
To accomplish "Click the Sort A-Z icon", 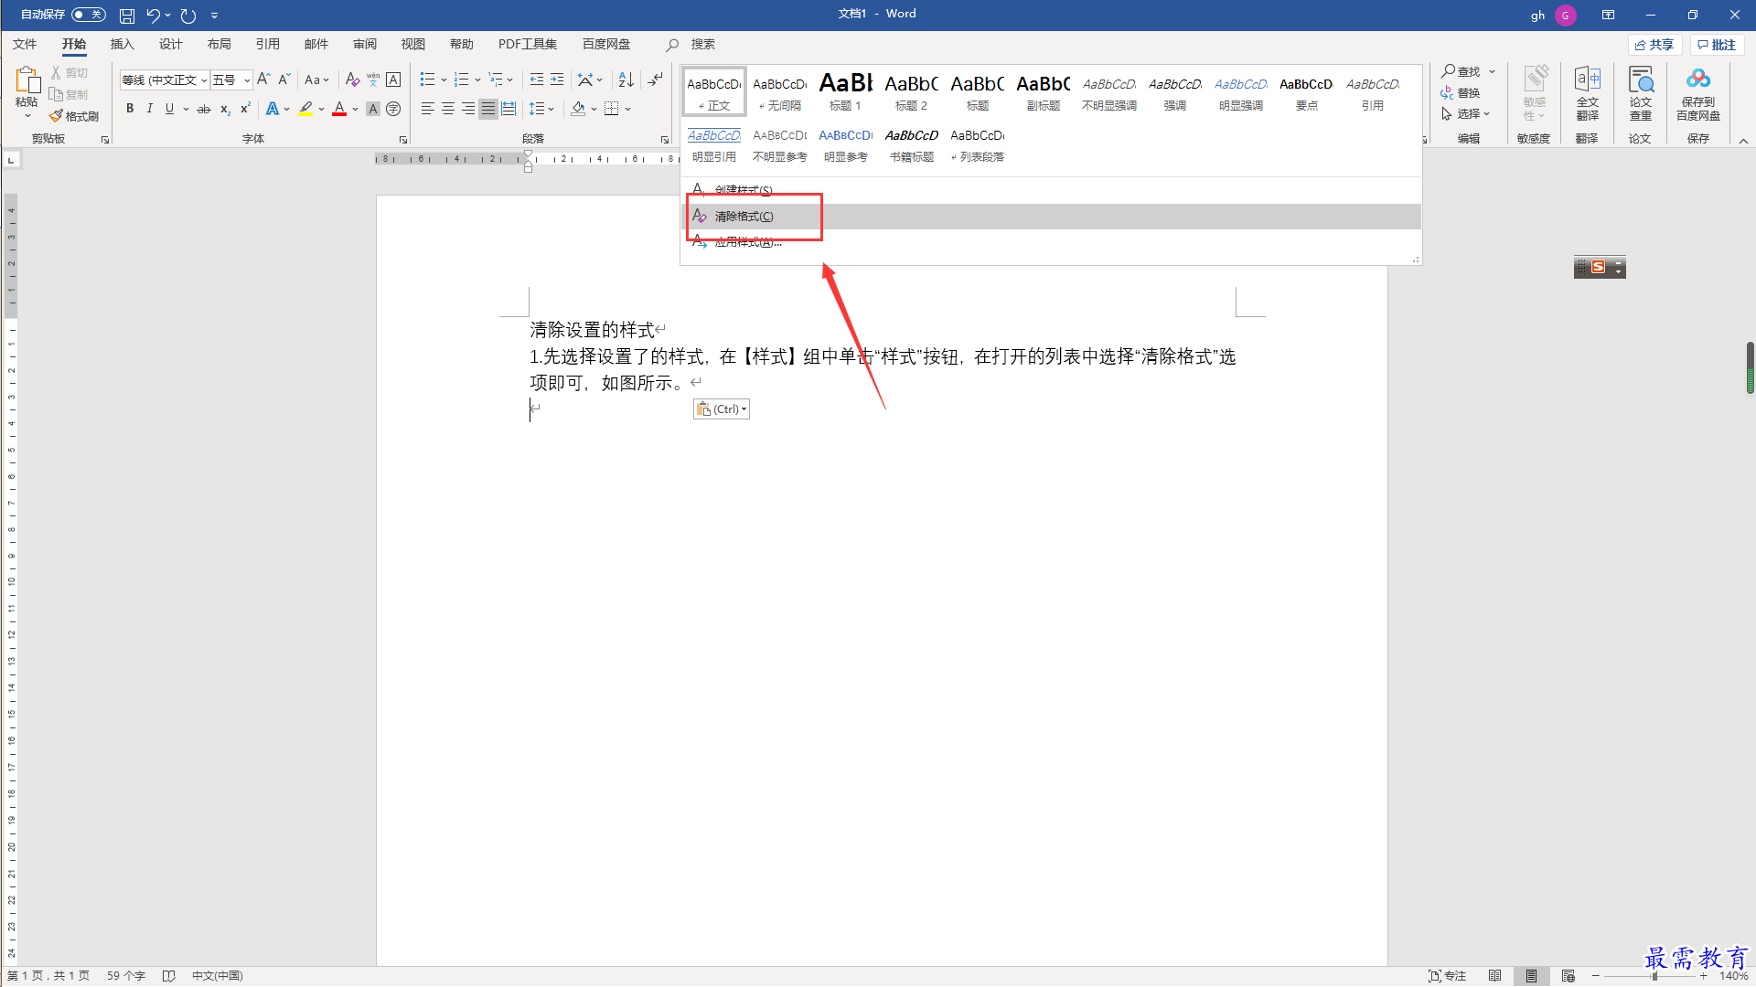I will [626, 80].
